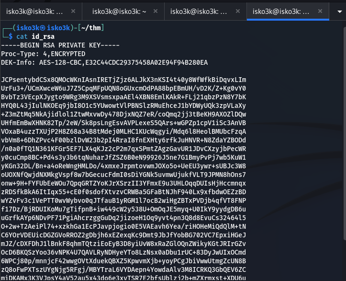Click key line starting with 'JCPsentybdCSx8'
The height and width of the screenshot is (281, 346).
point(123,79)
